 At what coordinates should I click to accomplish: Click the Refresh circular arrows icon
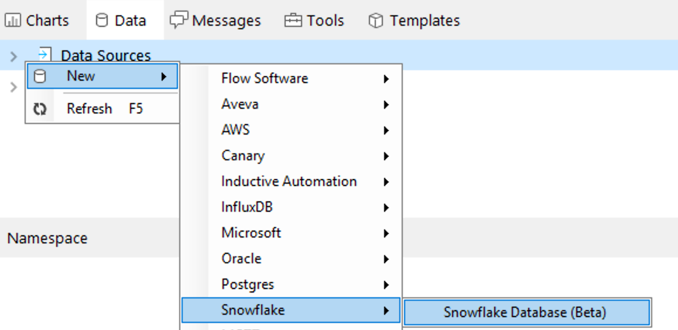(40, 109)
